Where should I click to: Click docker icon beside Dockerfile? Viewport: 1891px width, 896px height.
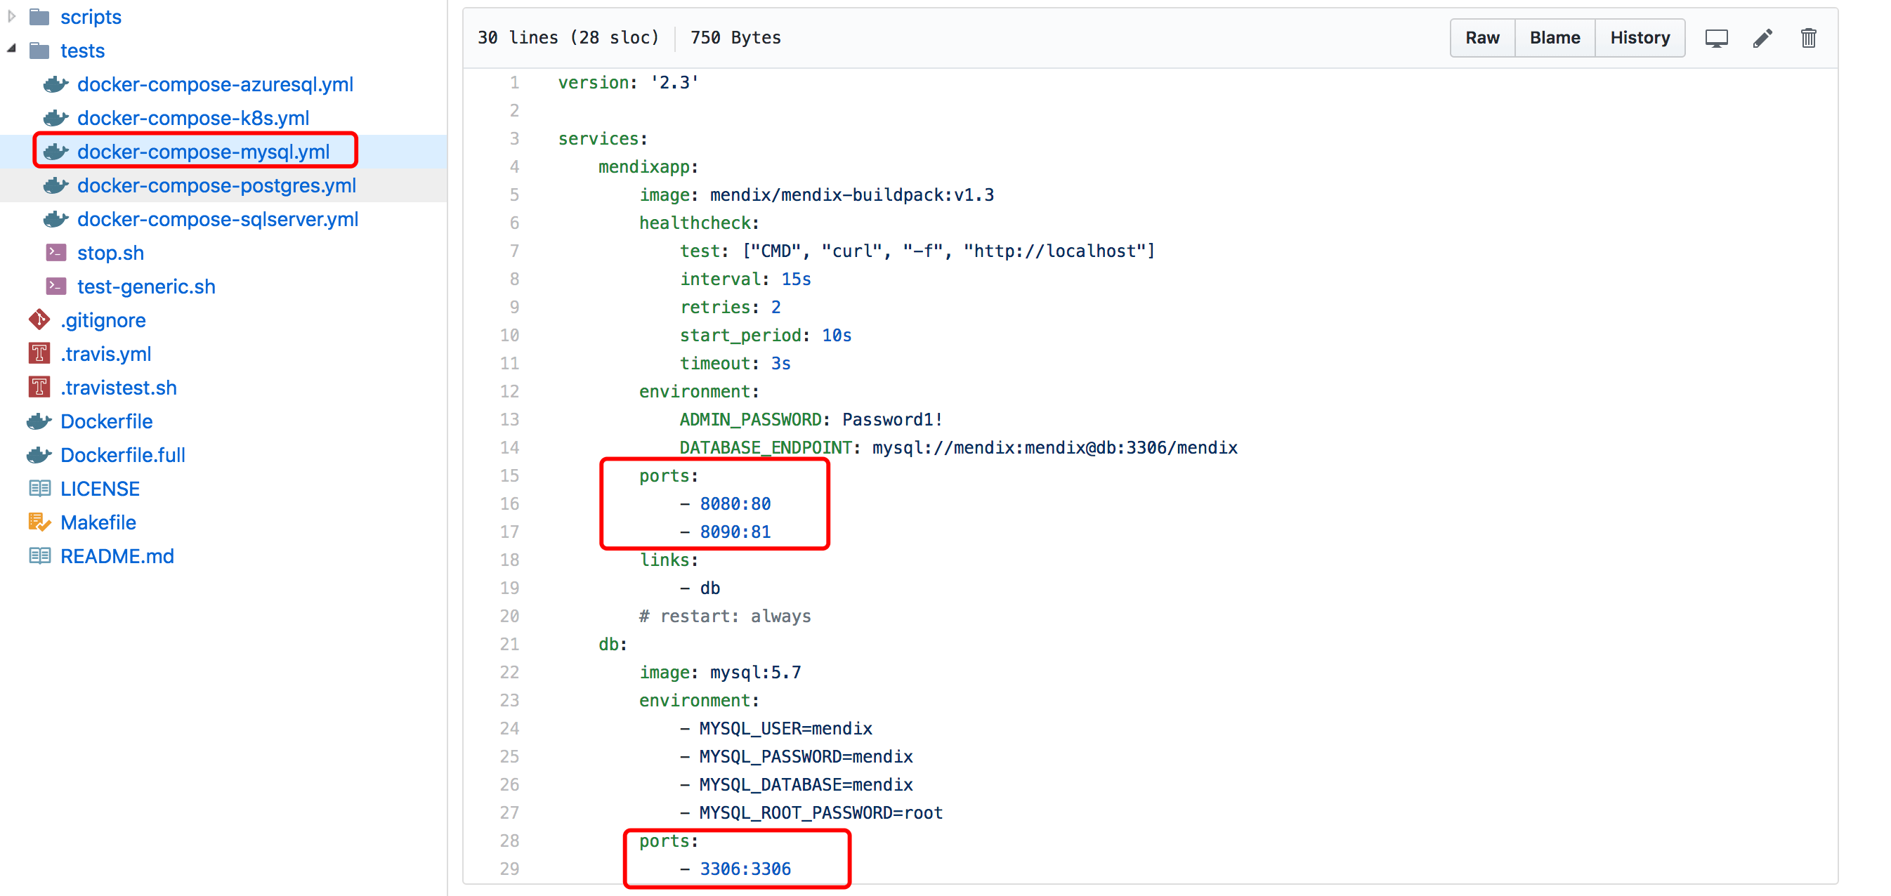click(39, 421)
